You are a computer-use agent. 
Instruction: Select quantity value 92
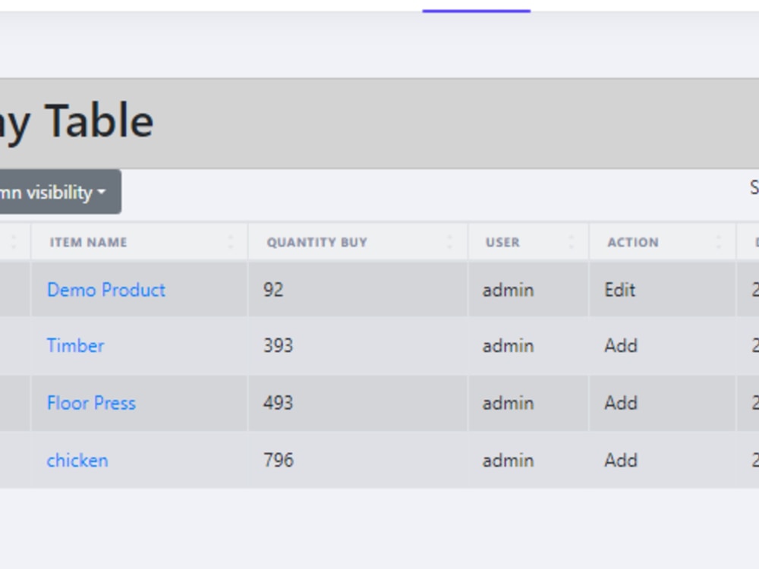(x=273, y=290)
